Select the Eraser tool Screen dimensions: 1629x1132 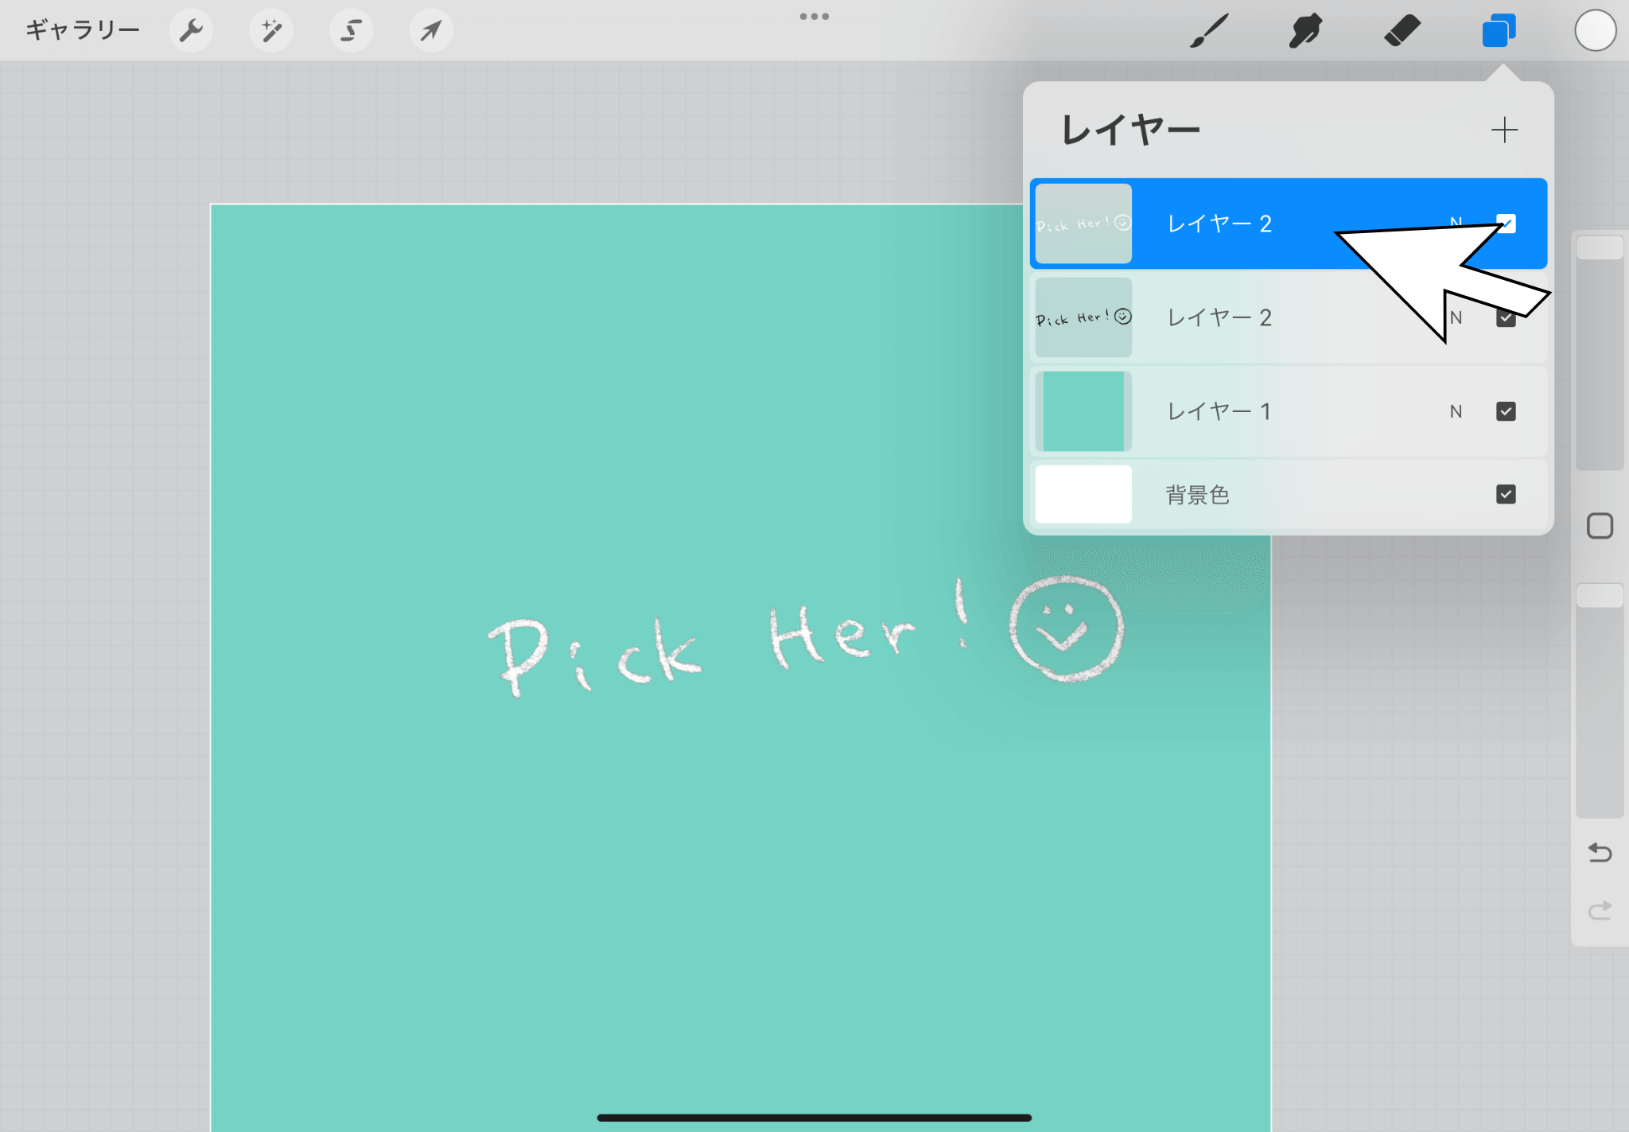(1402, 31)
